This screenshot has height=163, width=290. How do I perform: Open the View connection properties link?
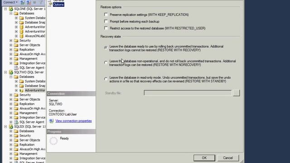pos(73,121)
